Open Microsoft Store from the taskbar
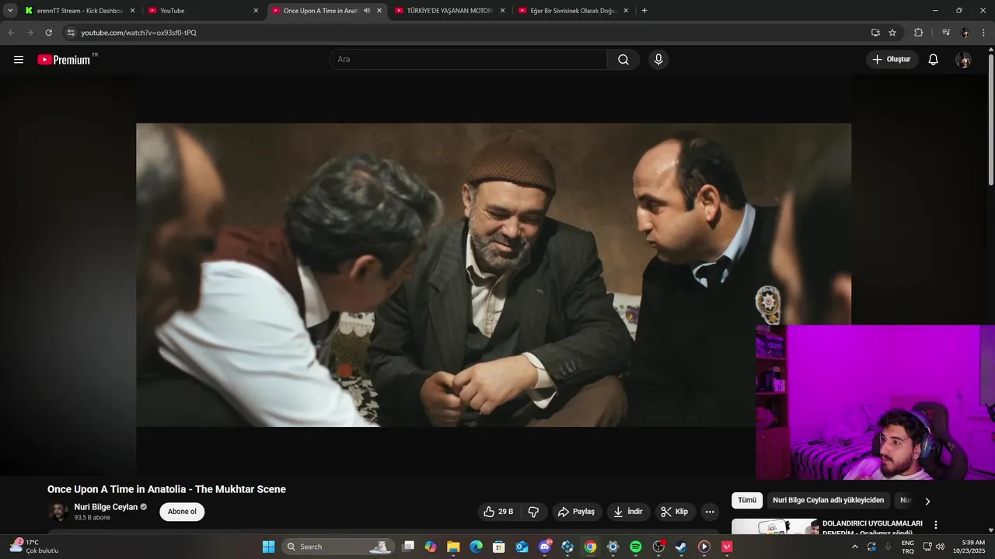 point(499,547)
